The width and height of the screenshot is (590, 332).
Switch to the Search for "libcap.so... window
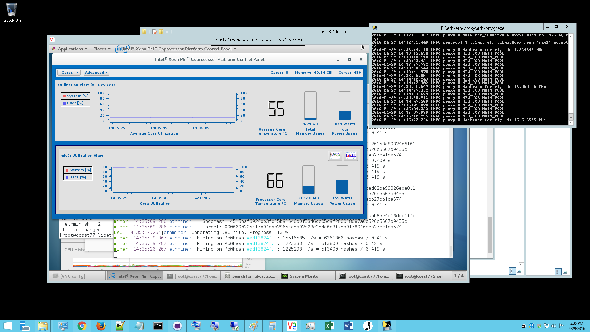click(250, 276)
